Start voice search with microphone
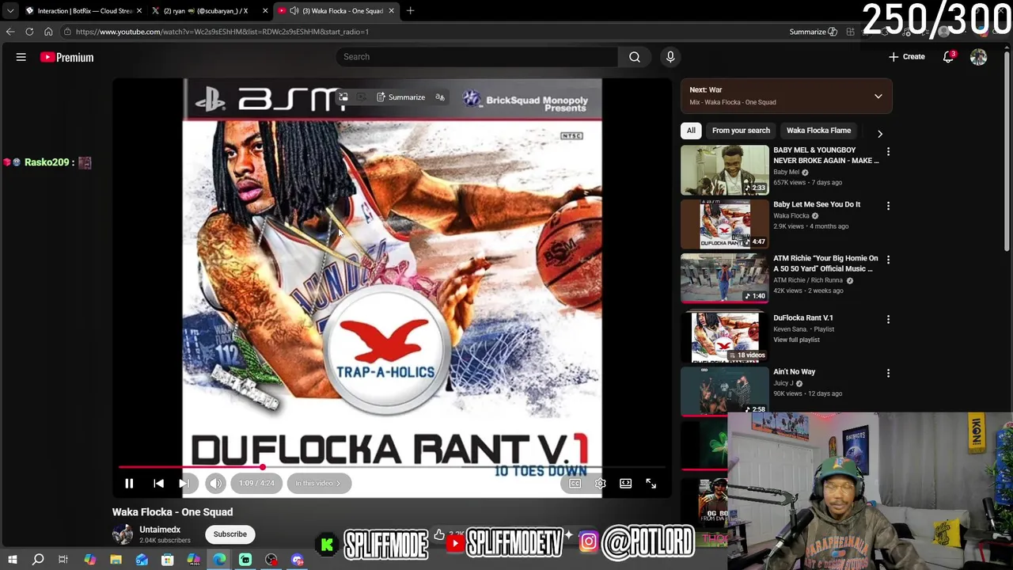 click(x=670, y=57)
